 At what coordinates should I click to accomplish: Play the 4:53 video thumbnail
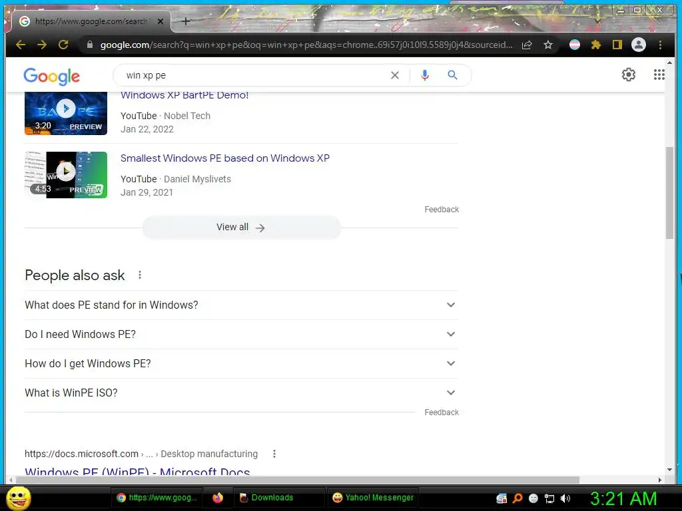(x=66, y=175)
